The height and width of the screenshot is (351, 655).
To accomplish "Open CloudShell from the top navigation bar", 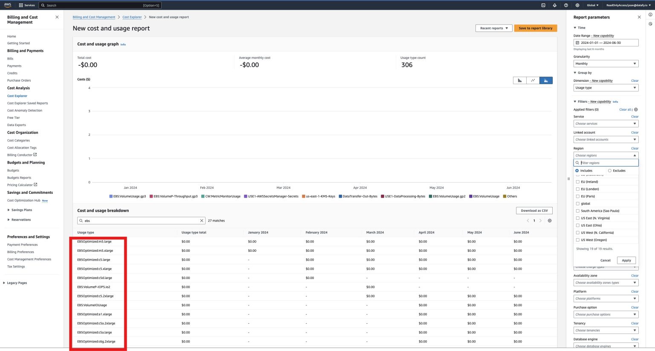I will (x=543, y=5).
